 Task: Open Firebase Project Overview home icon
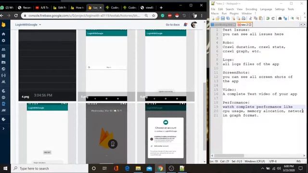tap(3, 34)
